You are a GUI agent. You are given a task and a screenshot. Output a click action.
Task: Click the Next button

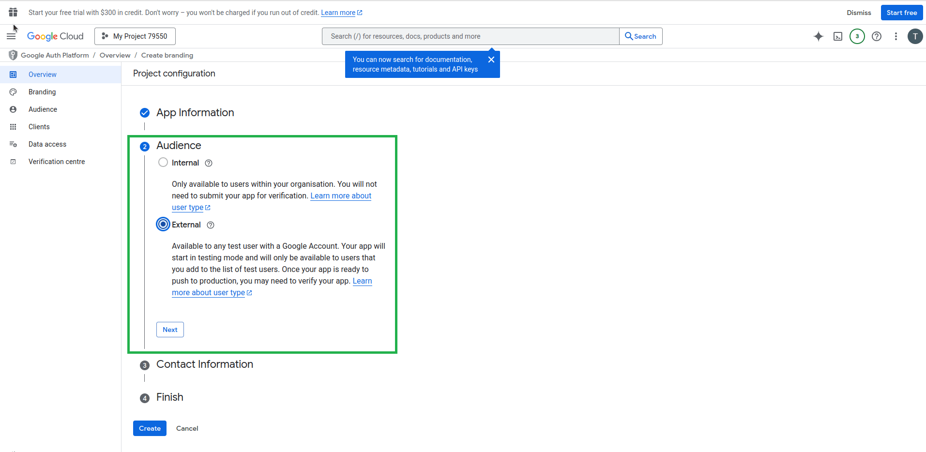(170, 330)
